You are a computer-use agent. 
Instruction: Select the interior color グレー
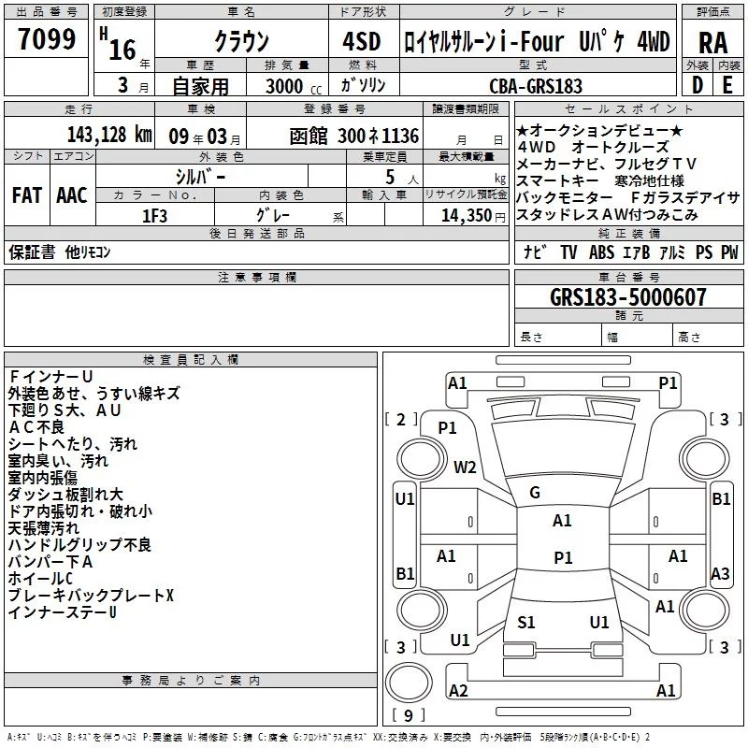click(x=273, y=215)
